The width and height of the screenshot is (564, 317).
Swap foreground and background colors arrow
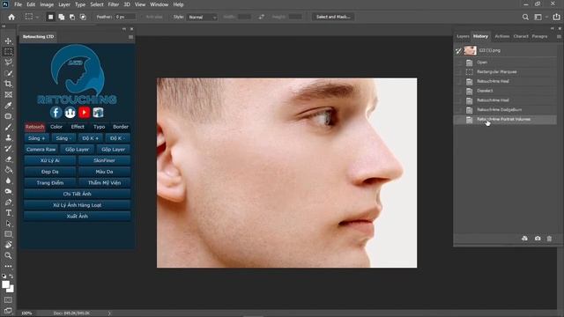[11, 276]
